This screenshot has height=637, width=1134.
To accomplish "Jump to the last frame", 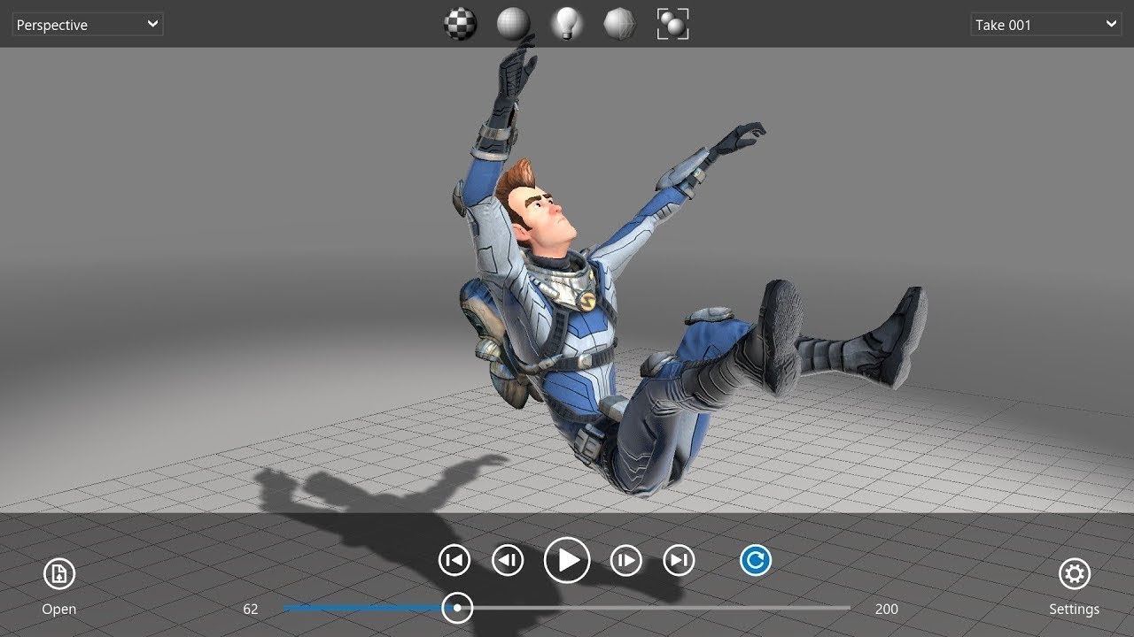I will click(x=679, y=560).
